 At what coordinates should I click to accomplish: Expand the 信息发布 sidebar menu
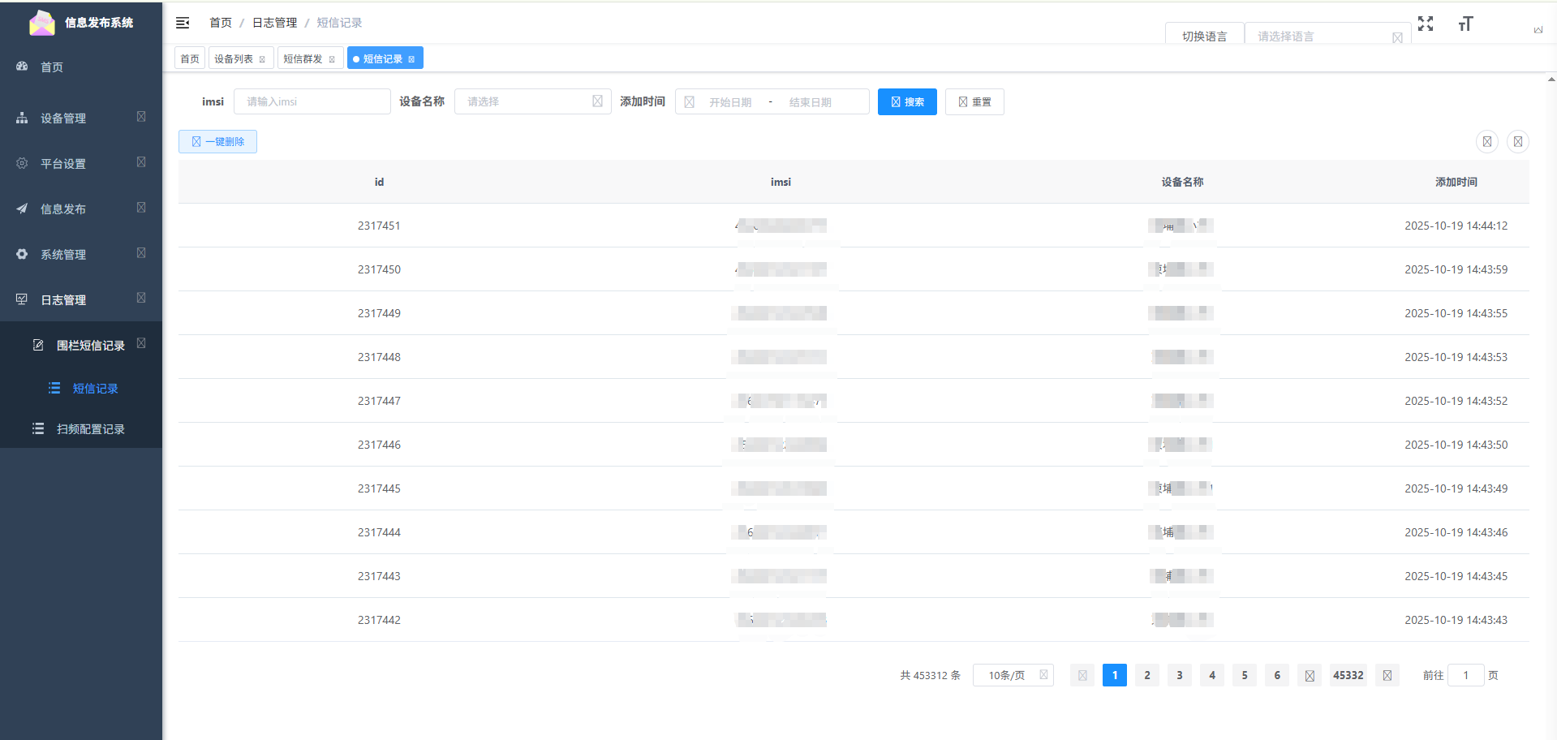pyautogui.click(x=80, y=209)
